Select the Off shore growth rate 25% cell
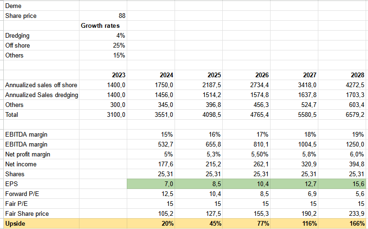The height and width of the screenshot is (229, 368). tap(103, 45)
